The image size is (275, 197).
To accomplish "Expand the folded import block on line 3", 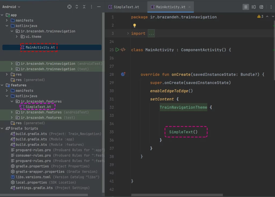I will 128,34.
